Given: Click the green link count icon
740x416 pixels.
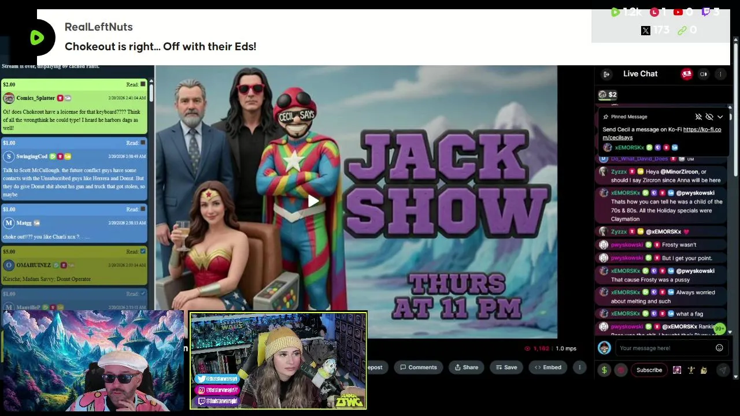Looking at the screenshot, I should click(x=682, y=30).
